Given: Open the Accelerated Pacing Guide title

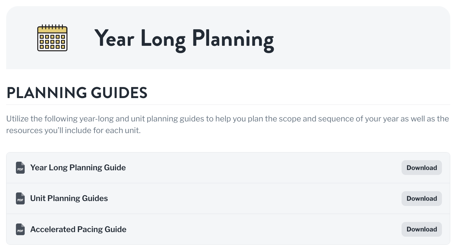Looking at the screenshot, I should tap(78, 229).
